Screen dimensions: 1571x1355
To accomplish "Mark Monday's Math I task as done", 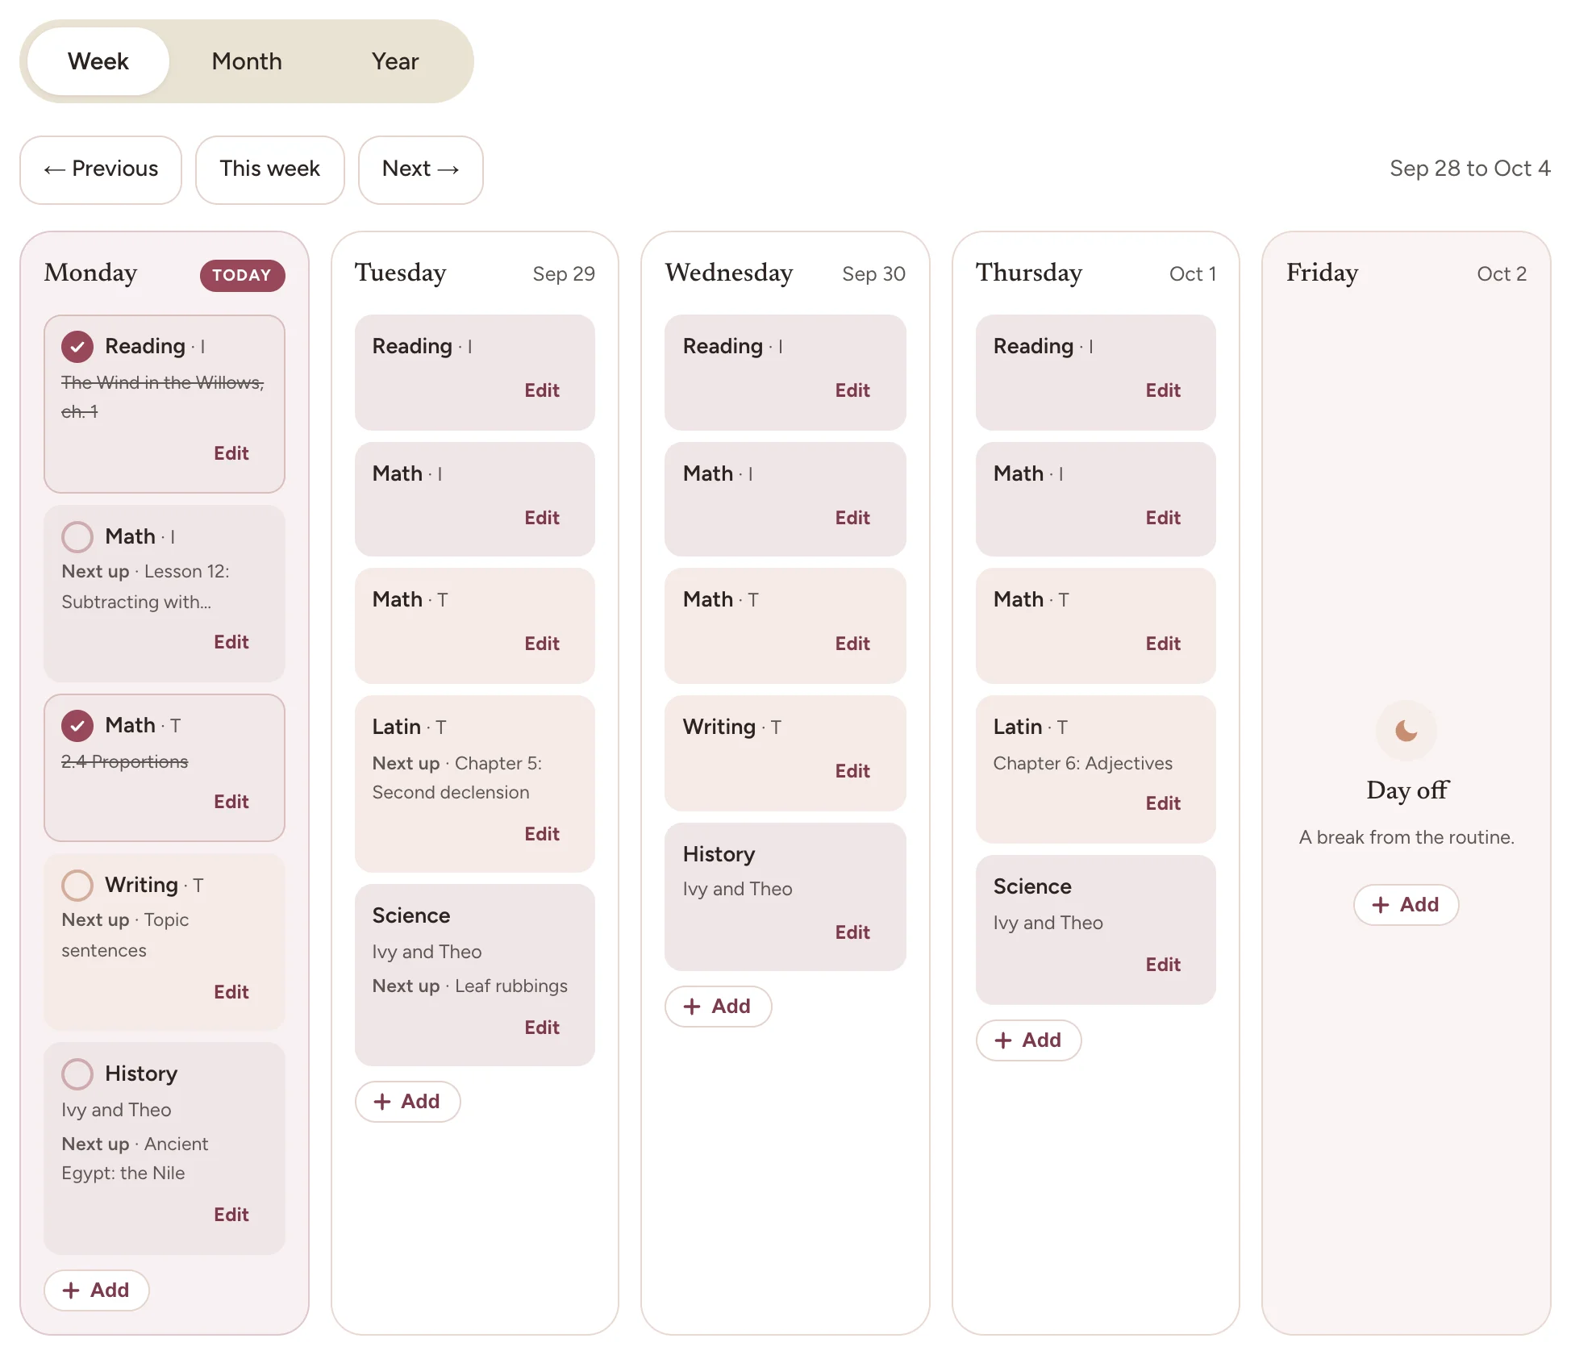I will 77,537.
